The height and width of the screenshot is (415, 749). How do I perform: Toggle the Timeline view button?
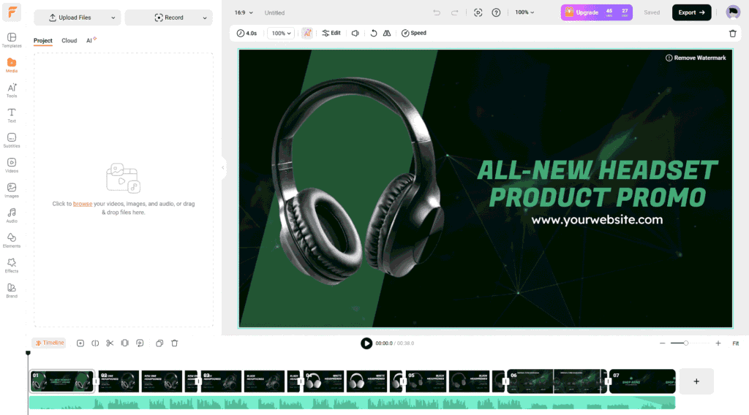click(x=49, y=343)
